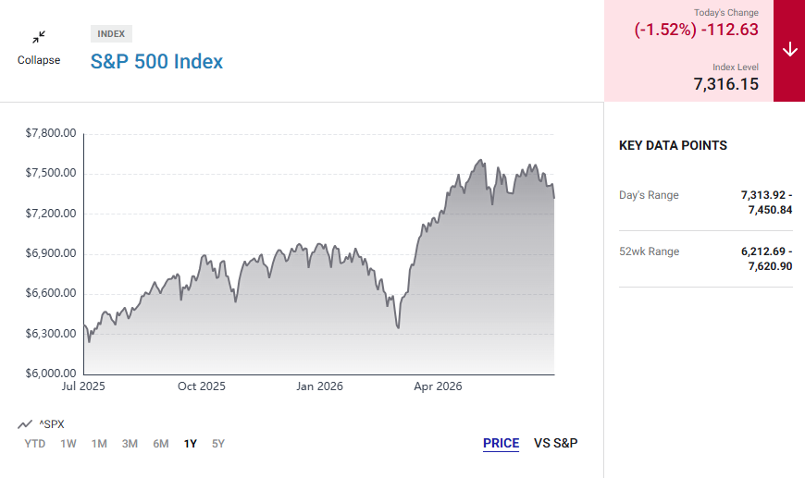805x478 pixels.
Task: Click the Collapse label text
Action: pos(39,60)
